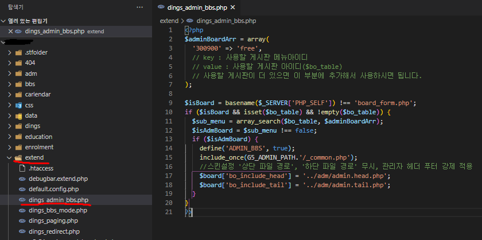
Task: Expand the adm folder
Action: 9,73
